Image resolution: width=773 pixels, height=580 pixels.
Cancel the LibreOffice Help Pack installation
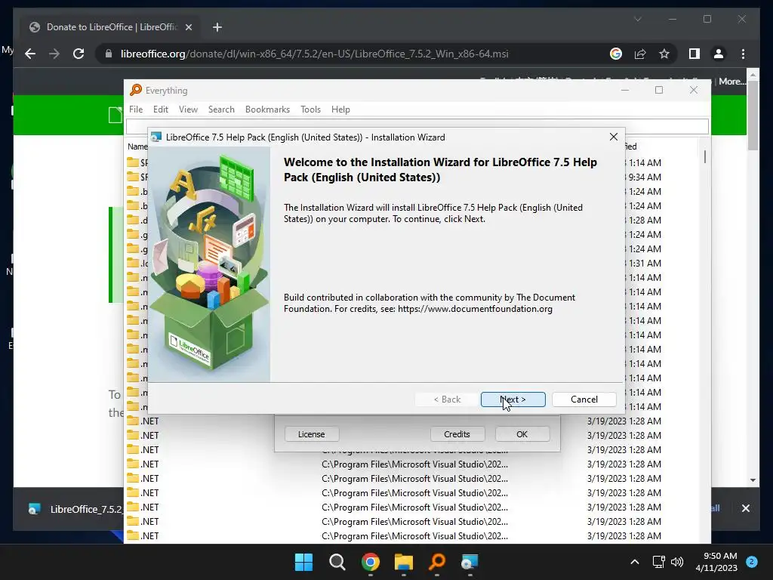[584, 399]
